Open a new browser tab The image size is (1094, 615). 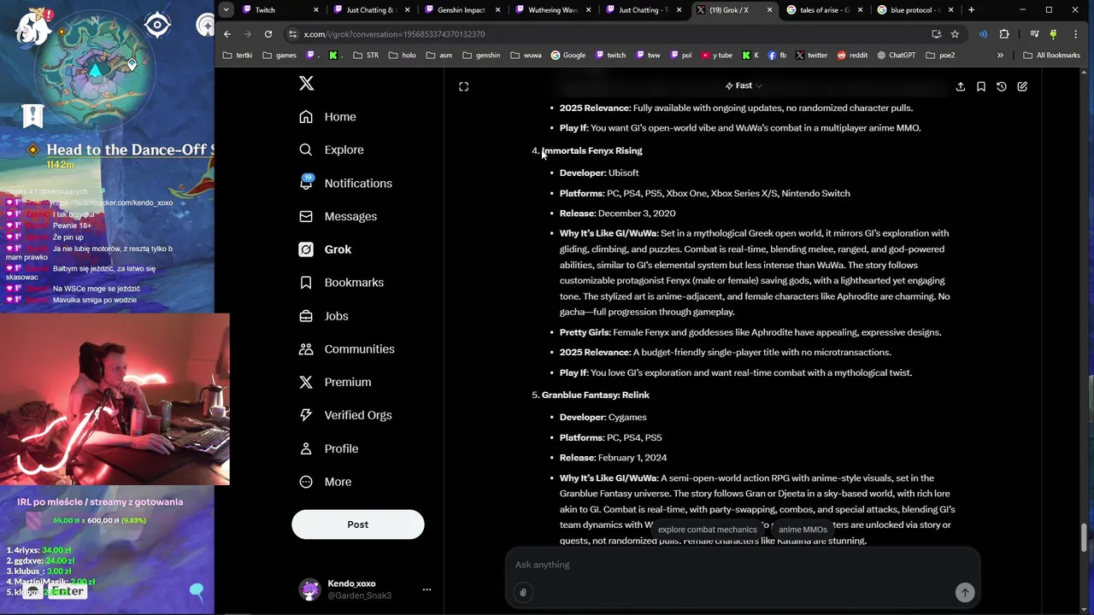[971, 10]
